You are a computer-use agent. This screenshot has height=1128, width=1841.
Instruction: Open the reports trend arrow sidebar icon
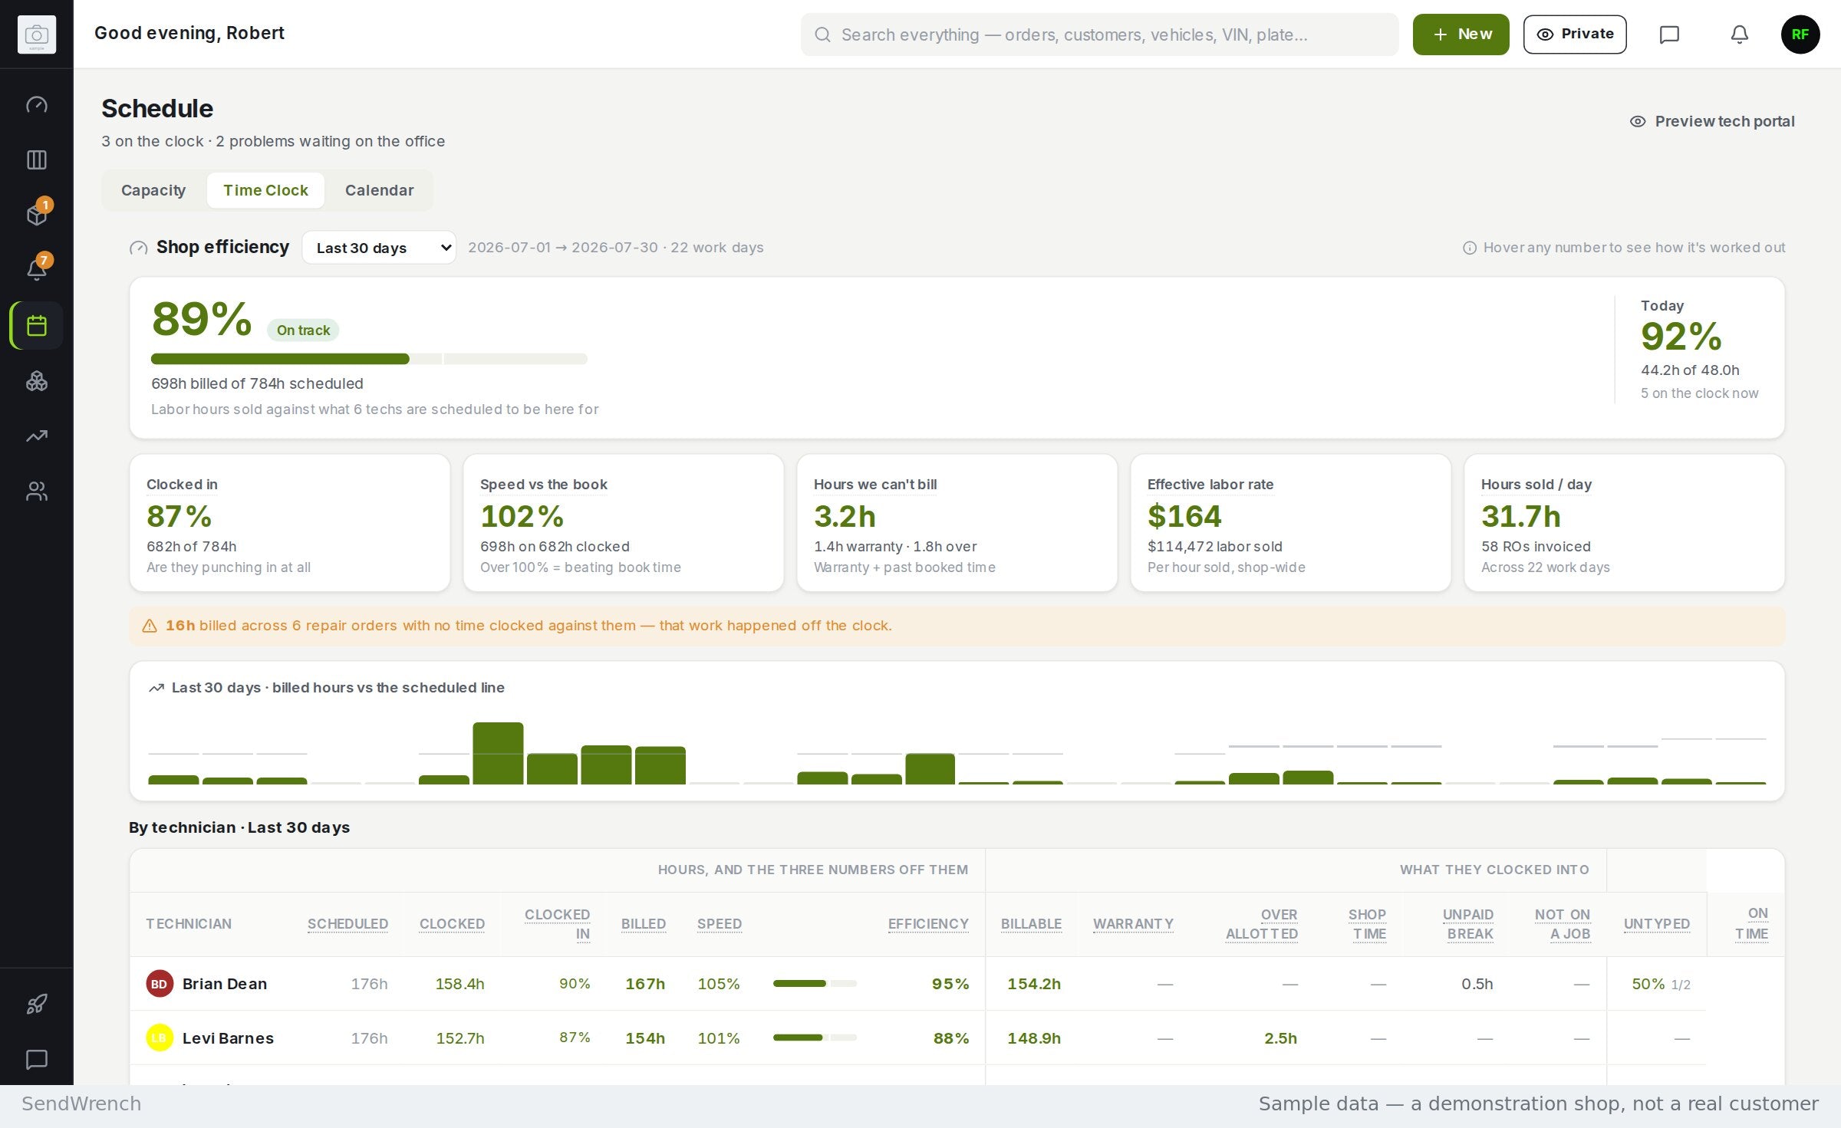coord(37,436)
